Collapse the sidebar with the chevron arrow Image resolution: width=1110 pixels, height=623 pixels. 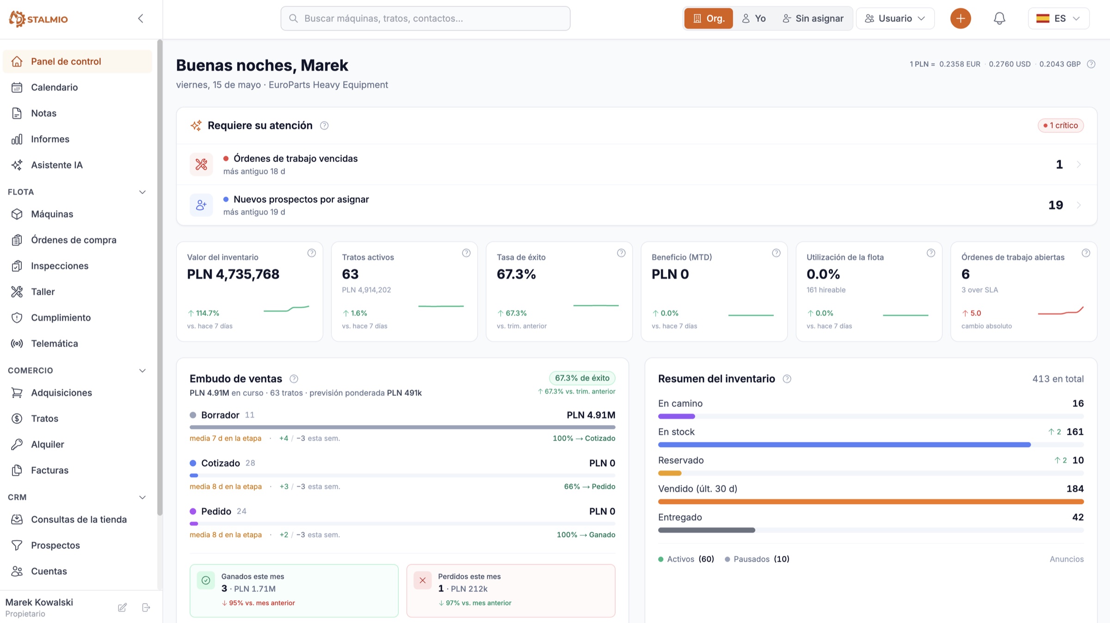(141, 19)
